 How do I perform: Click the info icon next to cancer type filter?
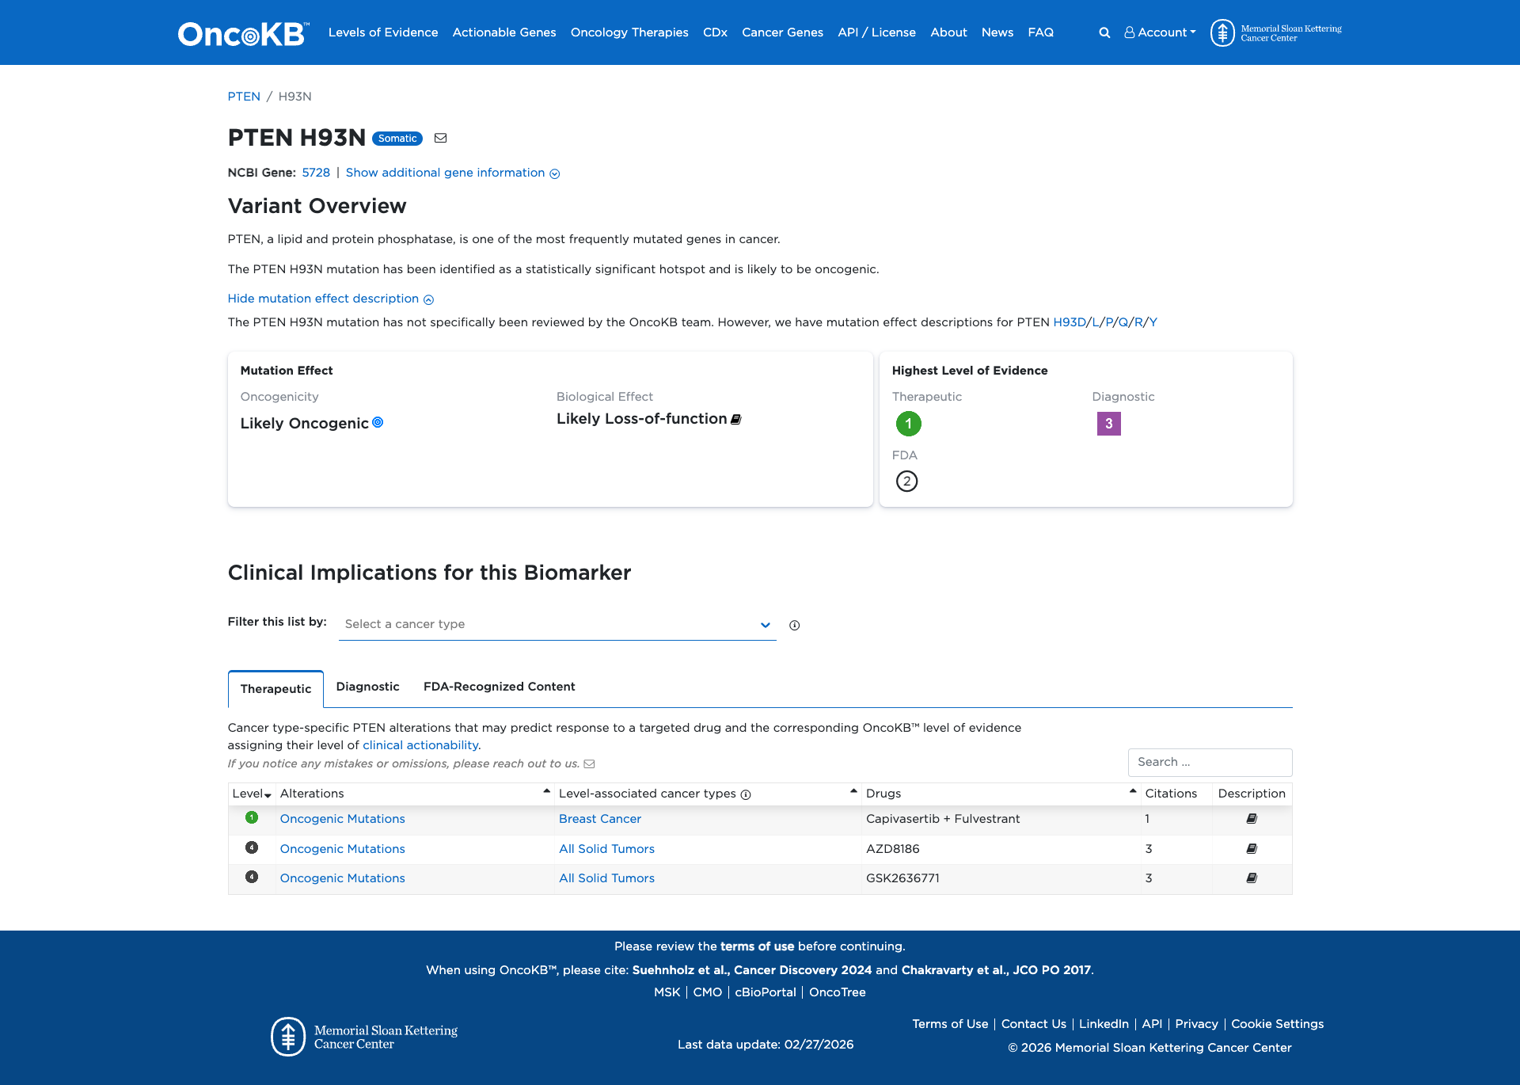coord(794,625)
